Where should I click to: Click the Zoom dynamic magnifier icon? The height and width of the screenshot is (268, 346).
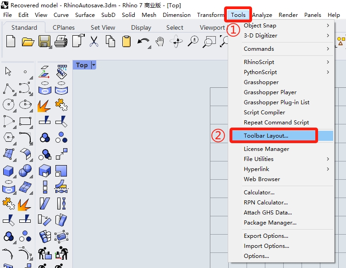click(x=193, y=42)
